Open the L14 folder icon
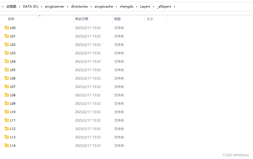Viewport: 253px width, 159px height. (7, 145)
